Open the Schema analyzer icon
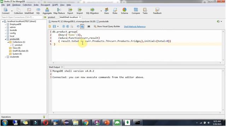The height and width of the screenshot is (127, 226). (124, 11)
